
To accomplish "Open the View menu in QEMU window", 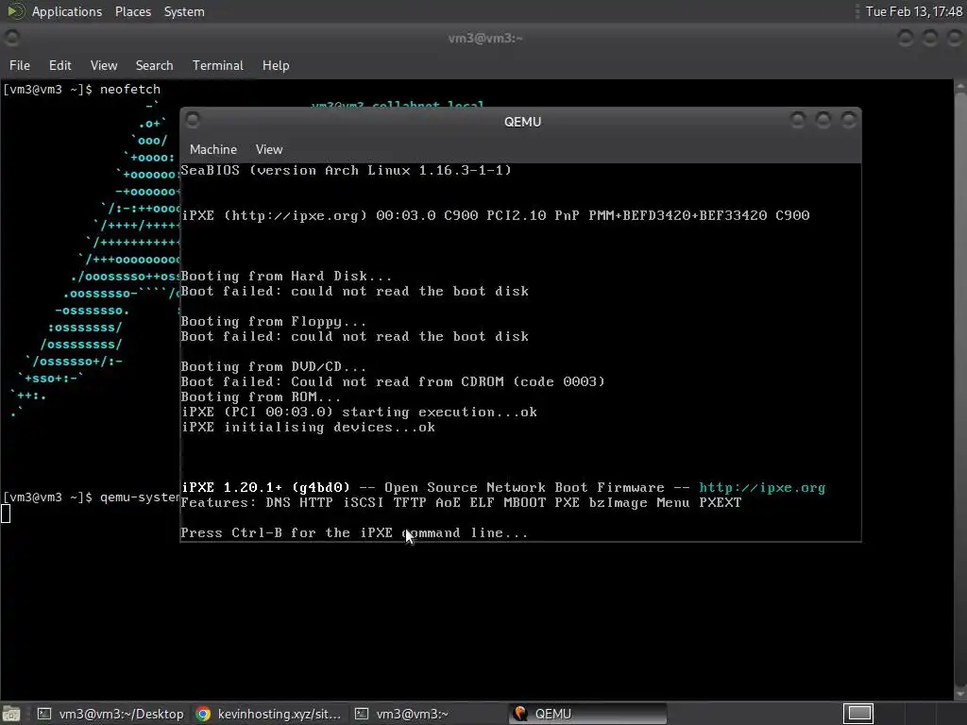I will tap(269, 149).
